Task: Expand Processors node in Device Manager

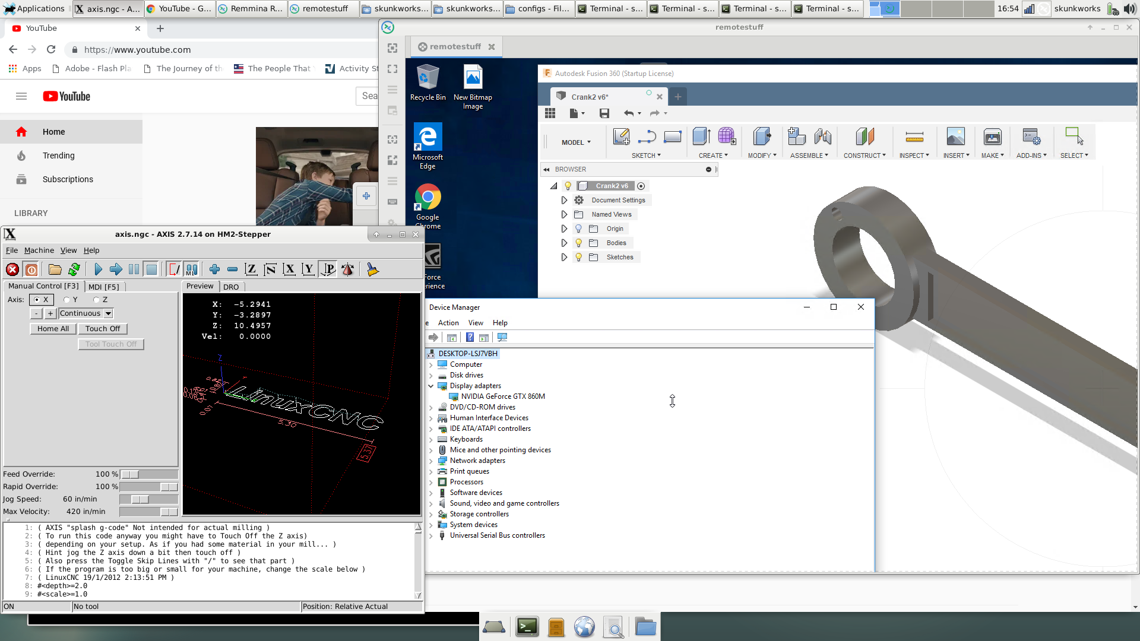Action: point(431,482)
